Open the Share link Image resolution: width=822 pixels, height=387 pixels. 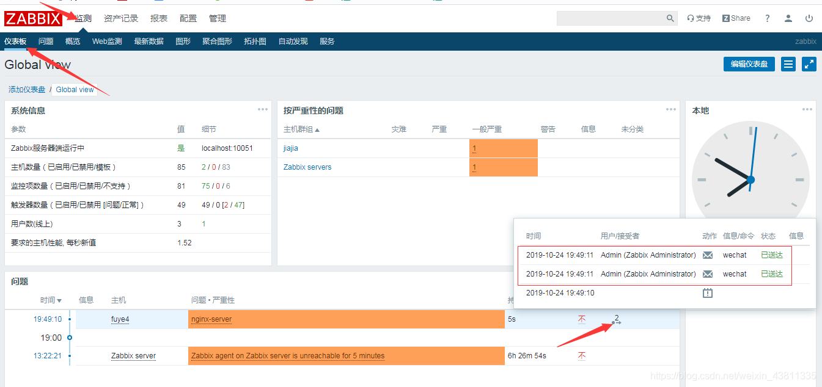pyautogui.click(x=736, y=18)
